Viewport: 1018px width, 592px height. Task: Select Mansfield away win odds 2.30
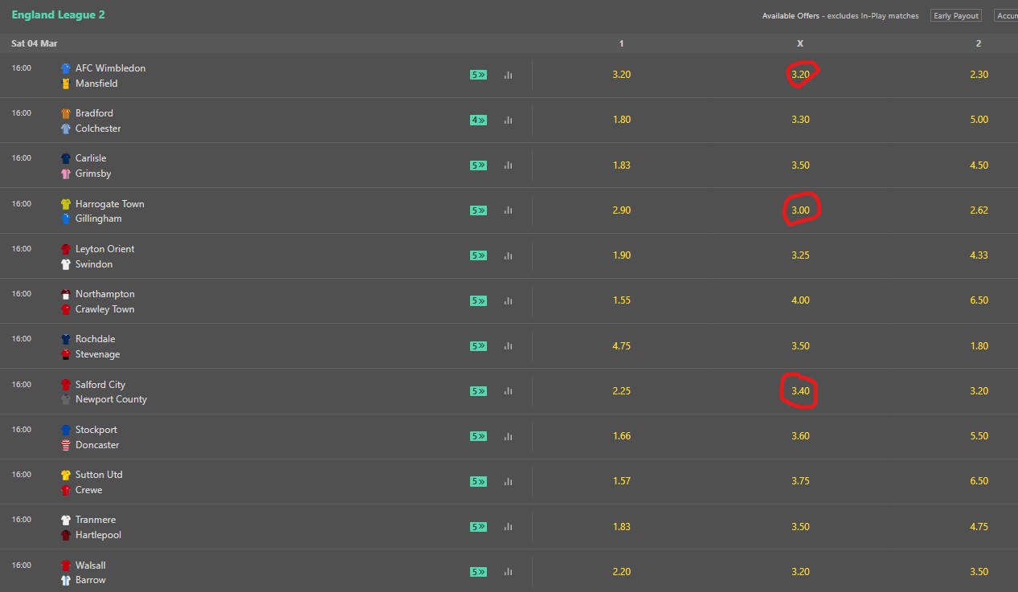point(979,75)
